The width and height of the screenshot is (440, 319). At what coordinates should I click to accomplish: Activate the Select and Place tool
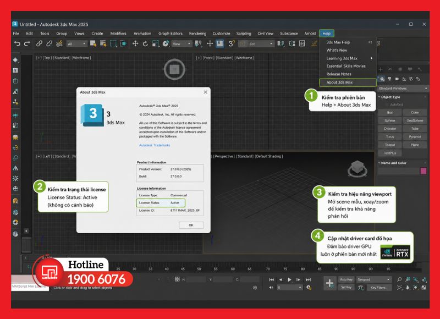(x=166, y=43)
